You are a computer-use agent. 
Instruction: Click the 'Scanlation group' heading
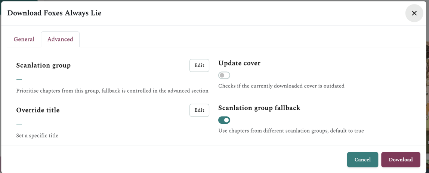pyautogui.click(x=43, y=65)
